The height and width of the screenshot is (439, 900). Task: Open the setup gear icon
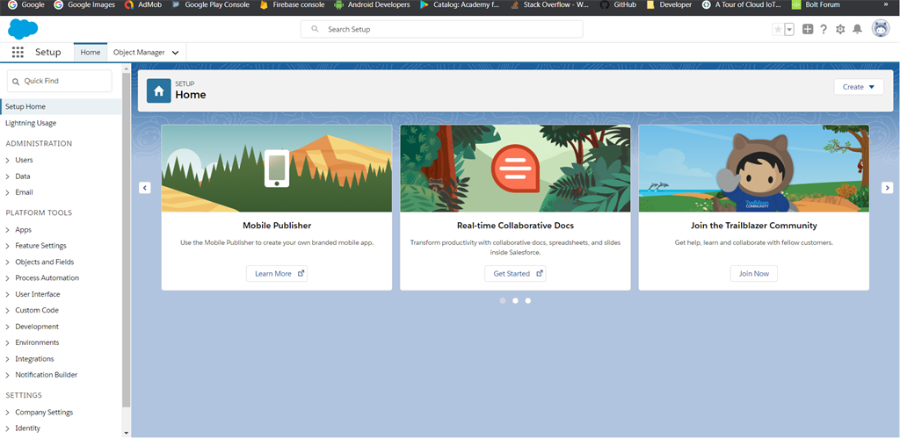tap(840, 29)
